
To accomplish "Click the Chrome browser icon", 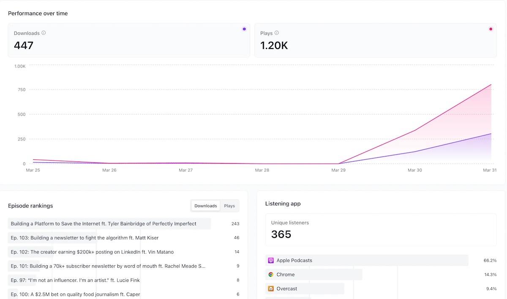I will (270, 275).
